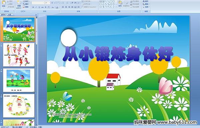200x128 pixels.
Task: Open the font size dropdown
Action: tap(47, 3)
